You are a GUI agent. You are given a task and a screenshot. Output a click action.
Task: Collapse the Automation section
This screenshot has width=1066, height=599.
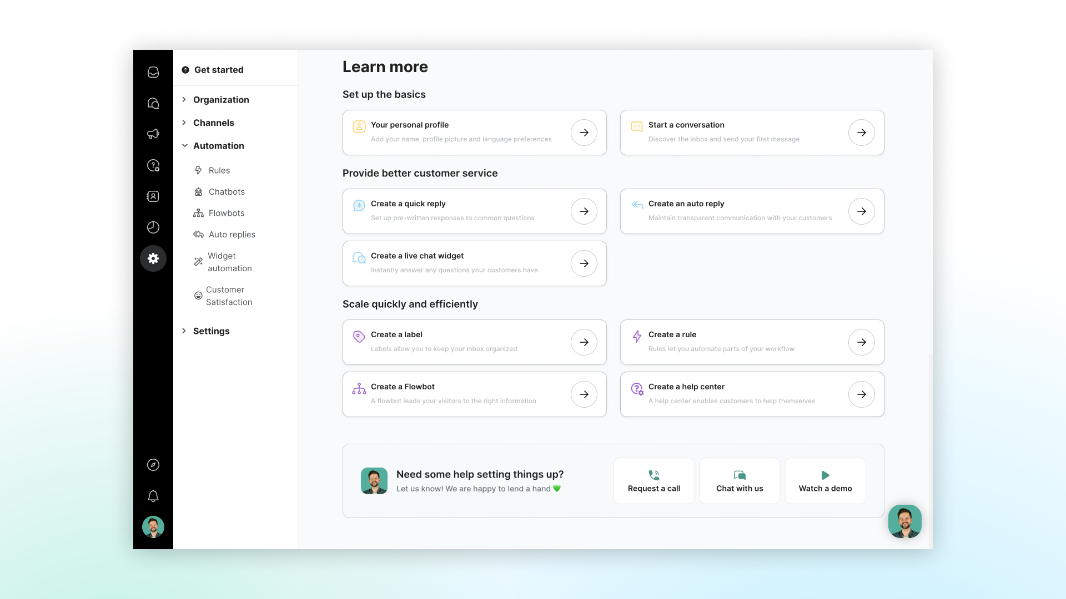click(x=218, y=146)
